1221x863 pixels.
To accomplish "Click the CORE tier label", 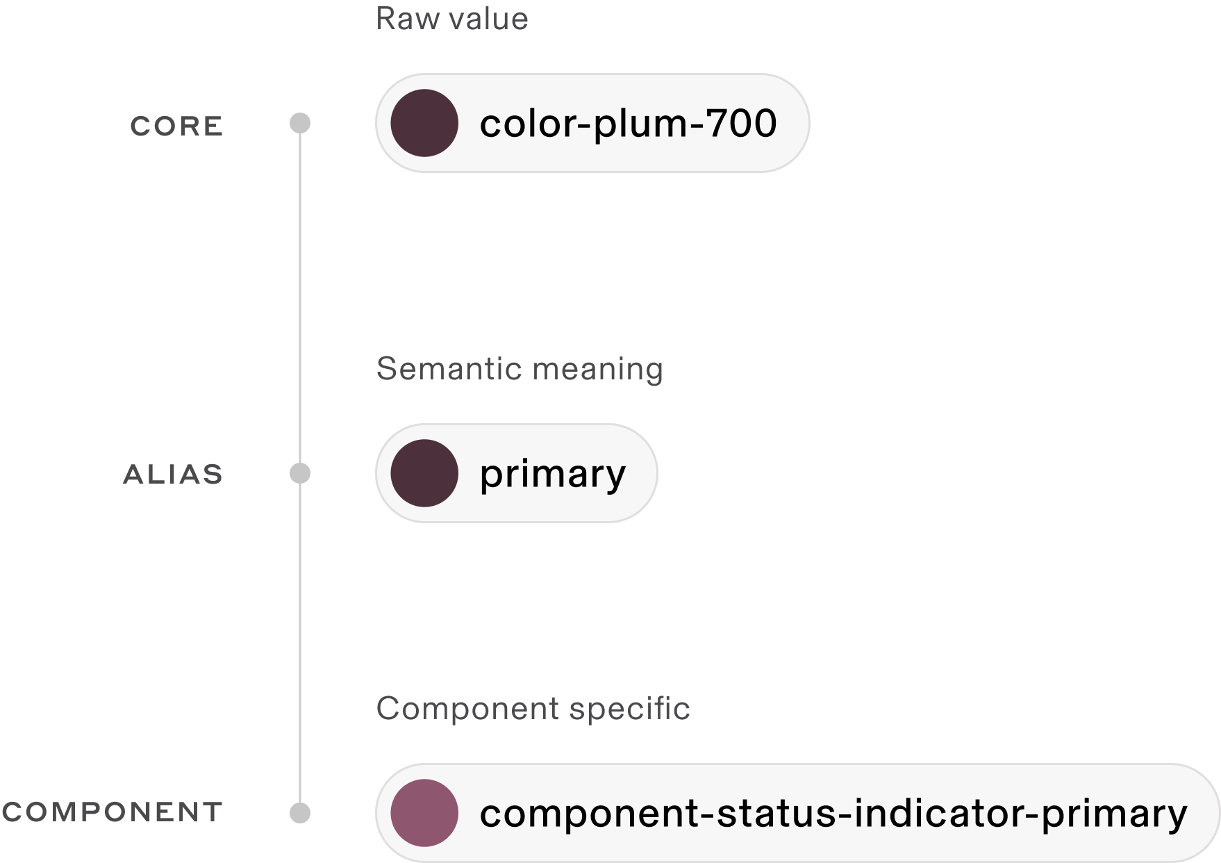I will pyautogui.click(x=177, y=126).
